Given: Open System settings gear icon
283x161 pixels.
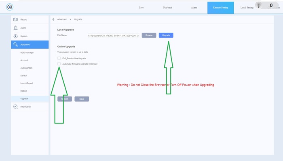Looking at the screenshot, I should [15, 36].
